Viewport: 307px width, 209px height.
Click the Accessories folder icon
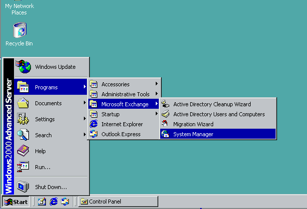point(93,84)
